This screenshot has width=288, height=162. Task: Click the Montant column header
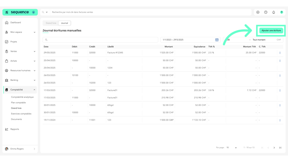coord(169,46)
